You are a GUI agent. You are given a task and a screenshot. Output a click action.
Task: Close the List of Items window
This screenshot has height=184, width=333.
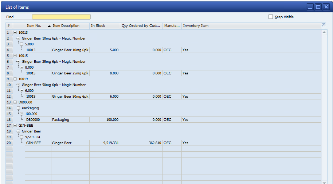point(326,7)
